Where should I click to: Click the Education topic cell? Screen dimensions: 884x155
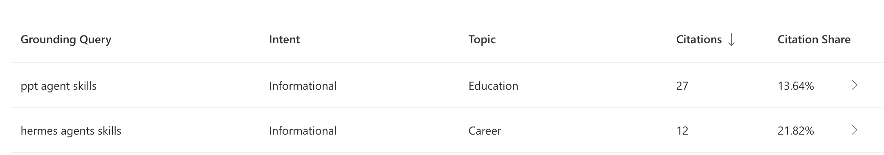click(493, 86)
